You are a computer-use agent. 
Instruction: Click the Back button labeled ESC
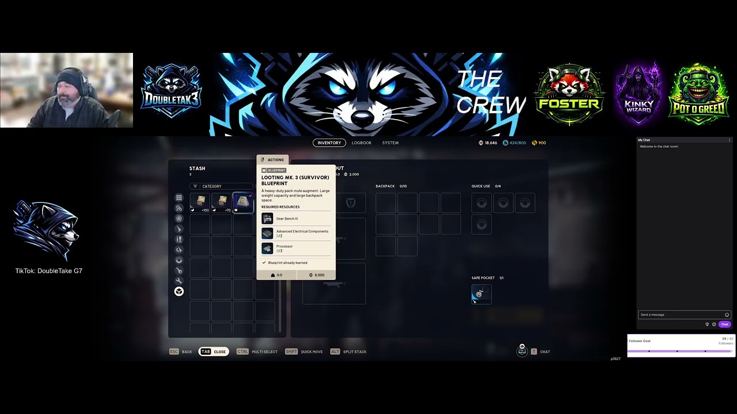click(x=181, y=351)
